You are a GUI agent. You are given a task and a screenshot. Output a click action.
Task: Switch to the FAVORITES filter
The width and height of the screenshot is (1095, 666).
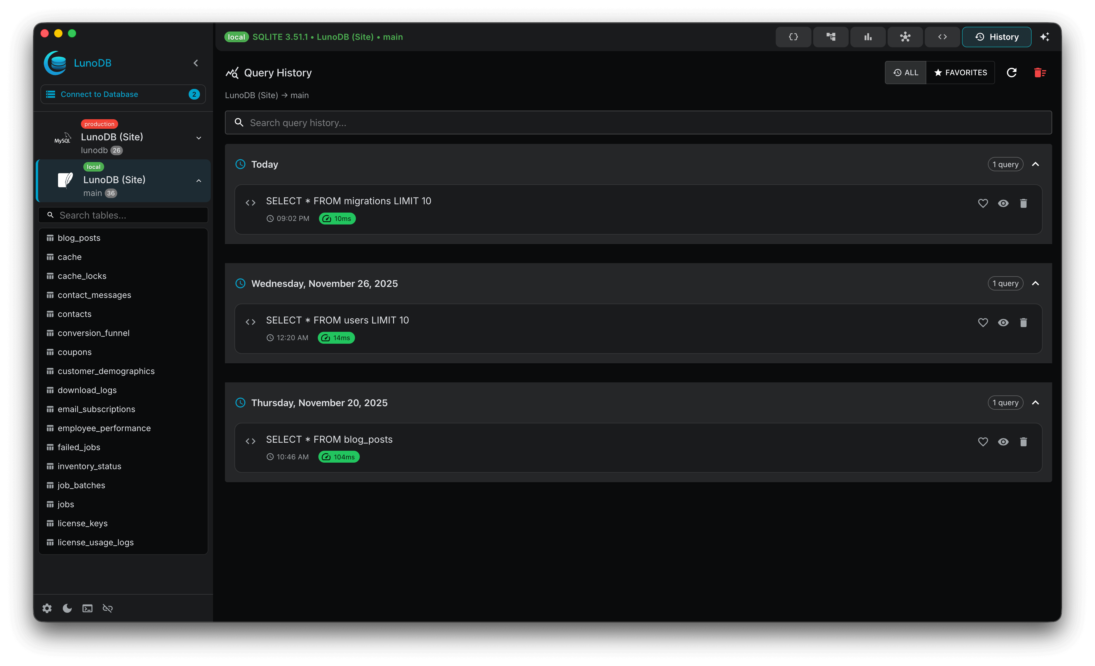tap(960, 72)
